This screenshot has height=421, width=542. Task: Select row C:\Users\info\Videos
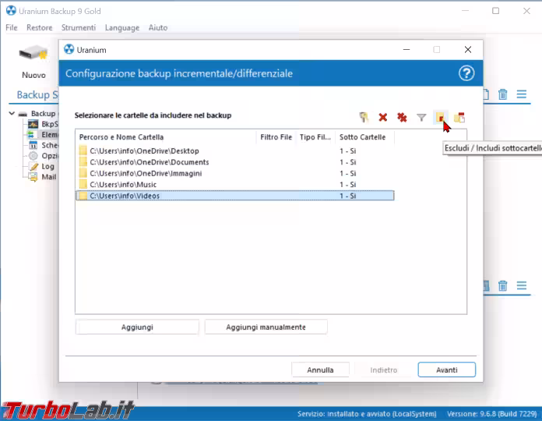[x=234, y=196]
